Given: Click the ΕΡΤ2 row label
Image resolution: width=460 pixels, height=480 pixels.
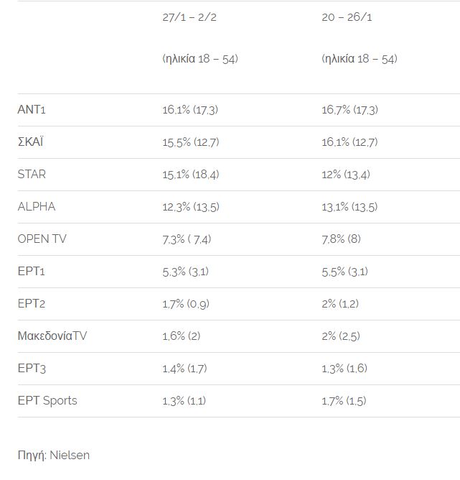Looking at the screenshot, I should 32,304.
